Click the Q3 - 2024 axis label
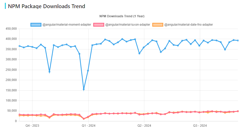The image size is (245, 132). pos(200,126)
